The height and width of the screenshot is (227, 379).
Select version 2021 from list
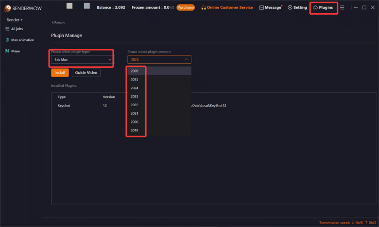159,113
